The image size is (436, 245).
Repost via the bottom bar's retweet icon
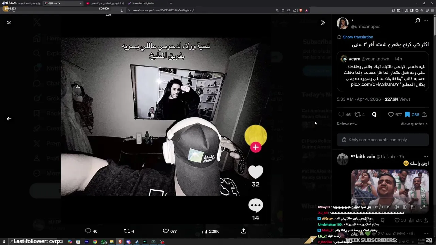click(x=127, y=231)
